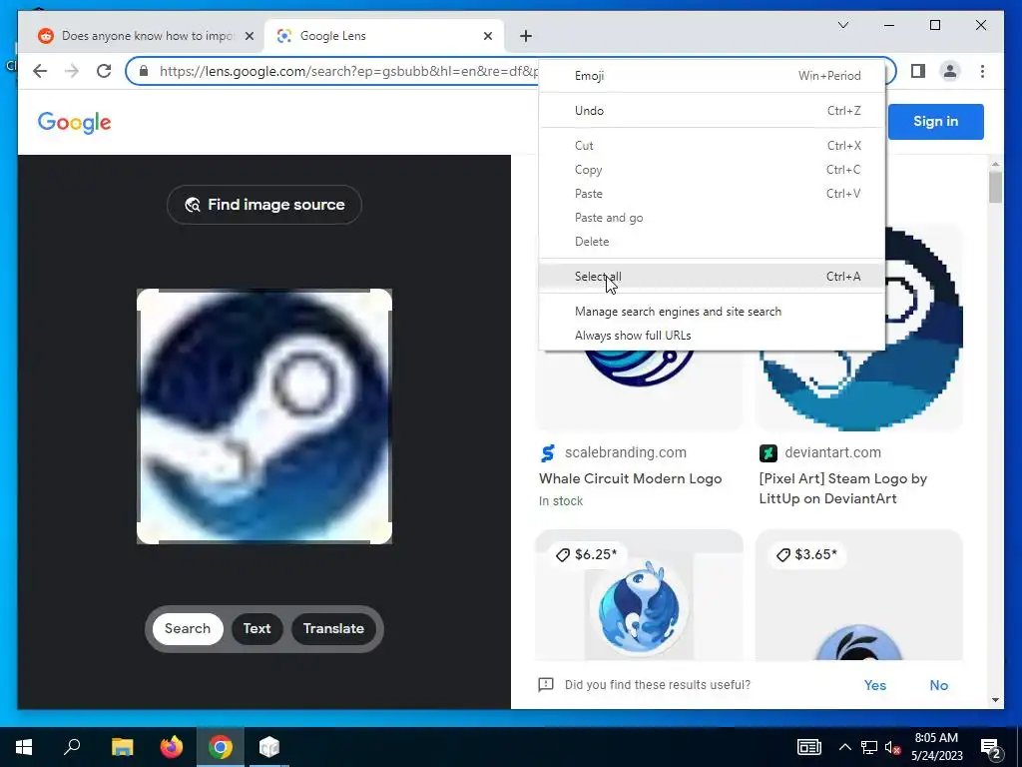Show hidden system tray icons
This screenshot has width=1022, height=767.
(x=844, y=747)
